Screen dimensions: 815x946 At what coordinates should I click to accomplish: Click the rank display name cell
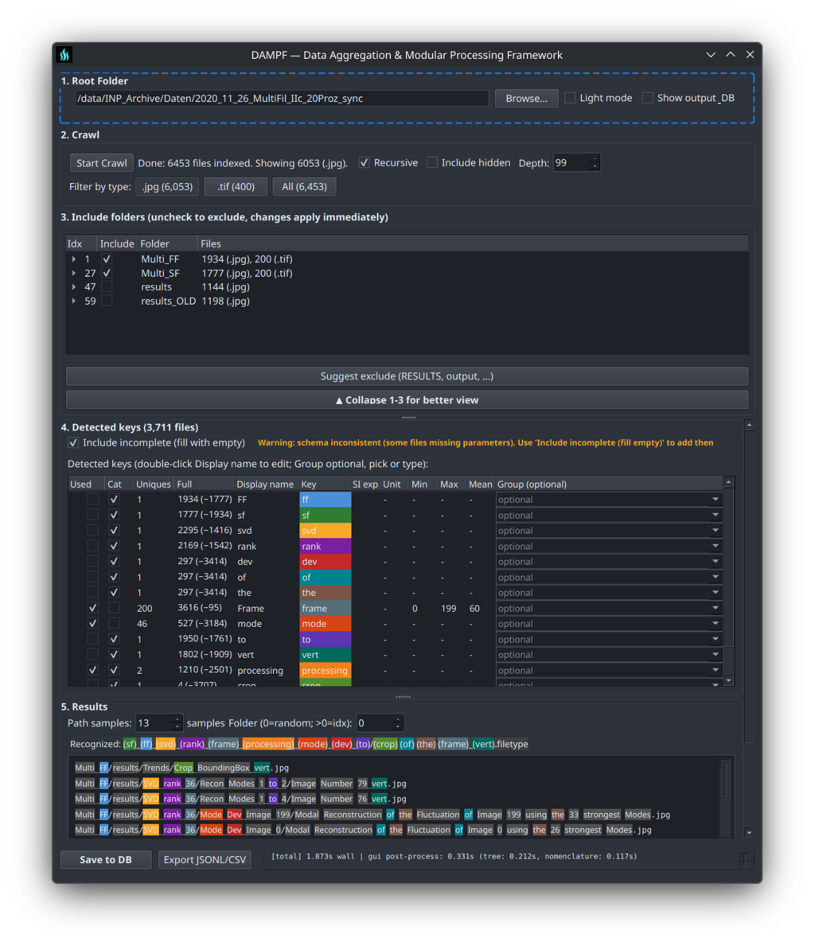[x=266, y=546]
